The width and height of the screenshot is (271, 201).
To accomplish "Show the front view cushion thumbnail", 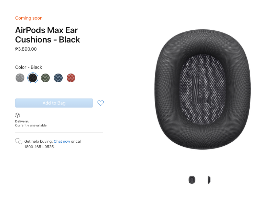I will (x=192, y=180).
